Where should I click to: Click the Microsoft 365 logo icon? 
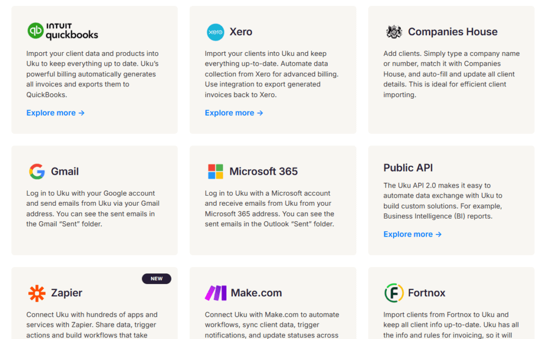coord(215,172)
